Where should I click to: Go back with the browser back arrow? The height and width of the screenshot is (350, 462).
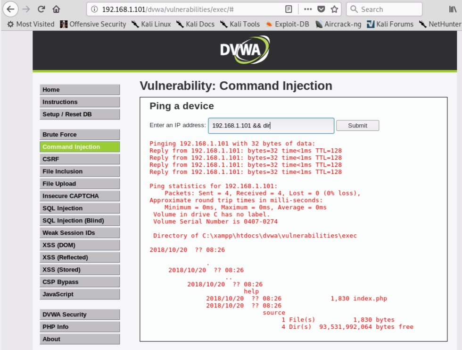[10, 9]
